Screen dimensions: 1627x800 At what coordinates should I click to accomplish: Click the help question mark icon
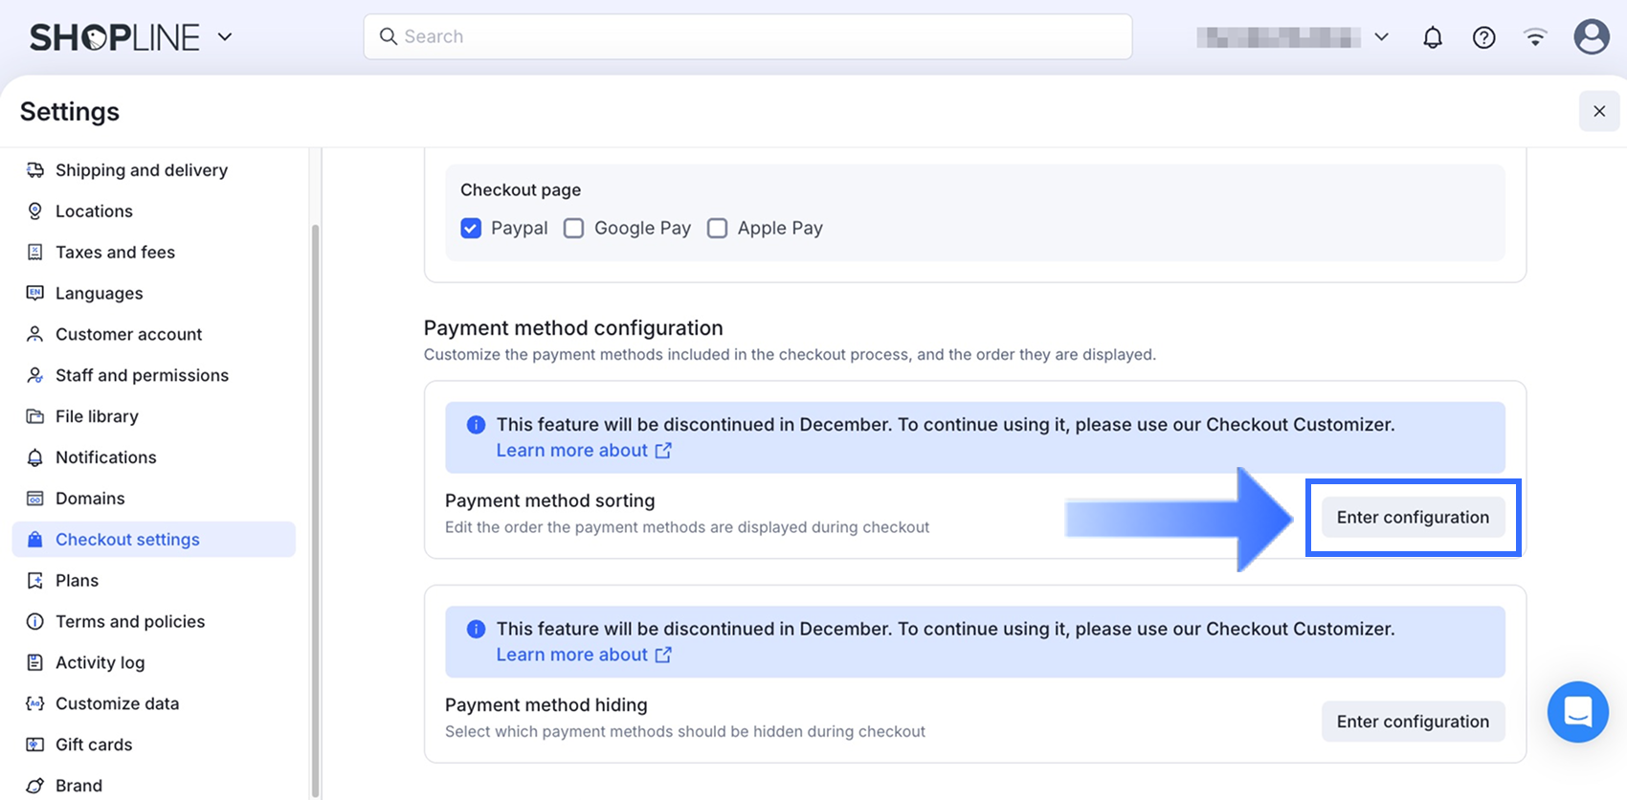tap(1483, 37)
